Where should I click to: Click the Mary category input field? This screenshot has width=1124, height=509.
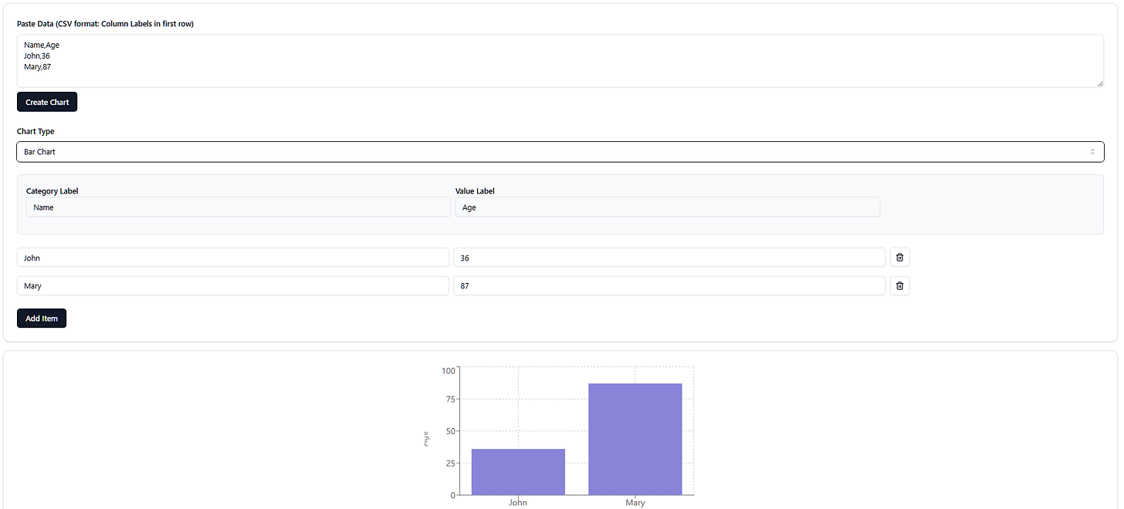coord(233,286)
